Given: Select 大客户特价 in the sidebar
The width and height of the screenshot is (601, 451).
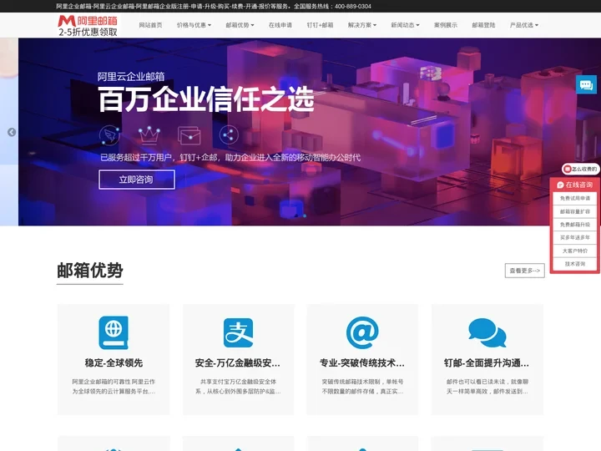Looking at the screenshot, I should [x=574, y=251].
